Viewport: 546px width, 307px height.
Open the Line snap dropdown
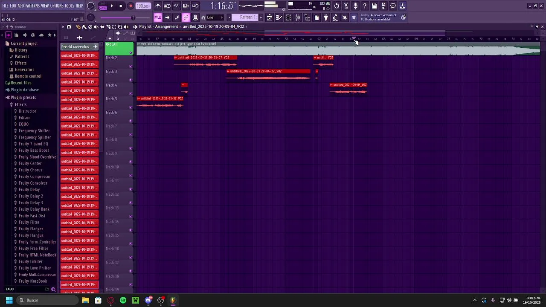215,17
